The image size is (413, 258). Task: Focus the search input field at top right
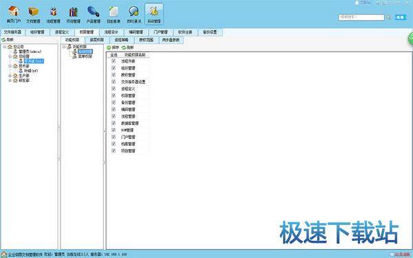pyautogui.click(x=361, y=17)
